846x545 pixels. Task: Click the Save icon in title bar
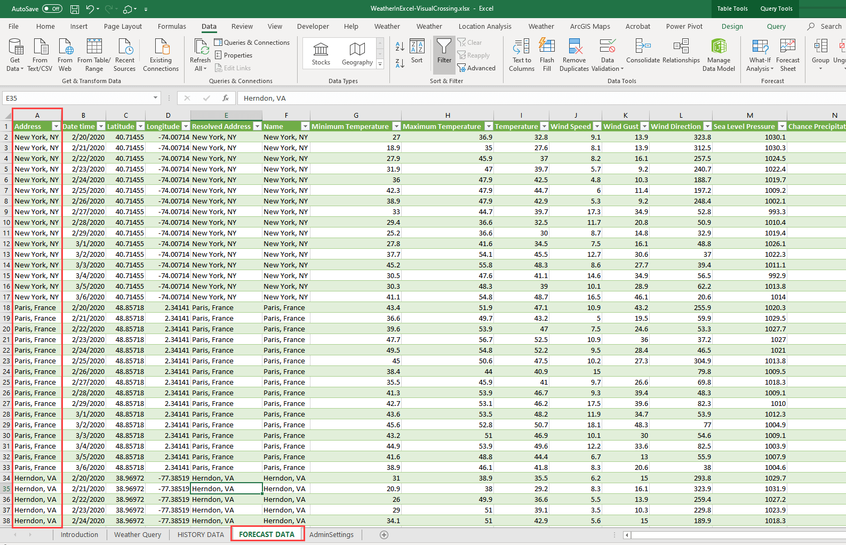tap(75, 9)
